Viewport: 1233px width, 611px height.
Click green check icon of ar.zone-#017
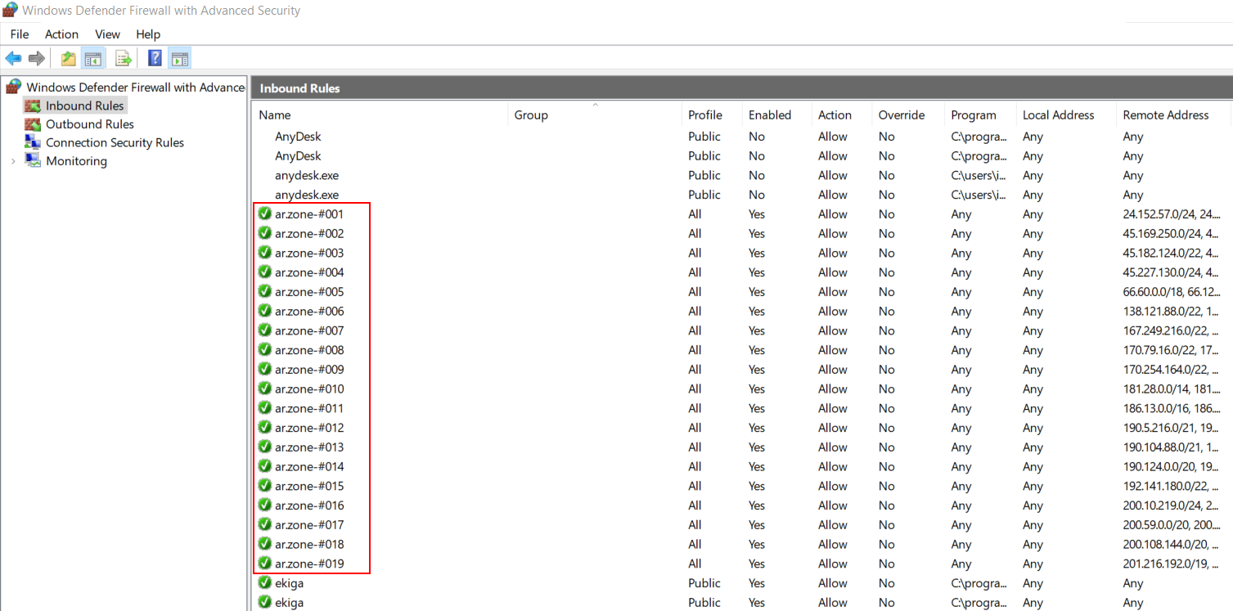pos(265,524)
